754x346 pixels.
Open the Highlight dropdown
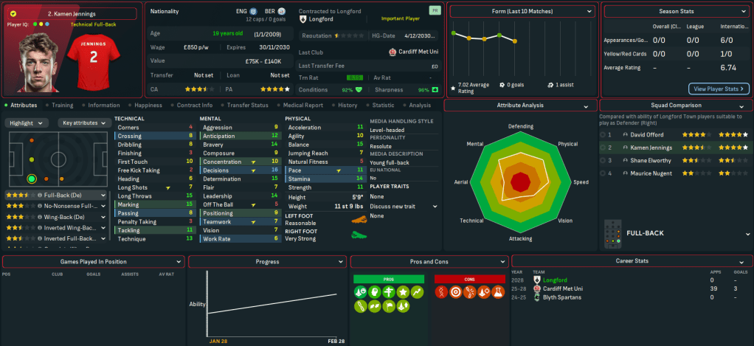(28, 123)
